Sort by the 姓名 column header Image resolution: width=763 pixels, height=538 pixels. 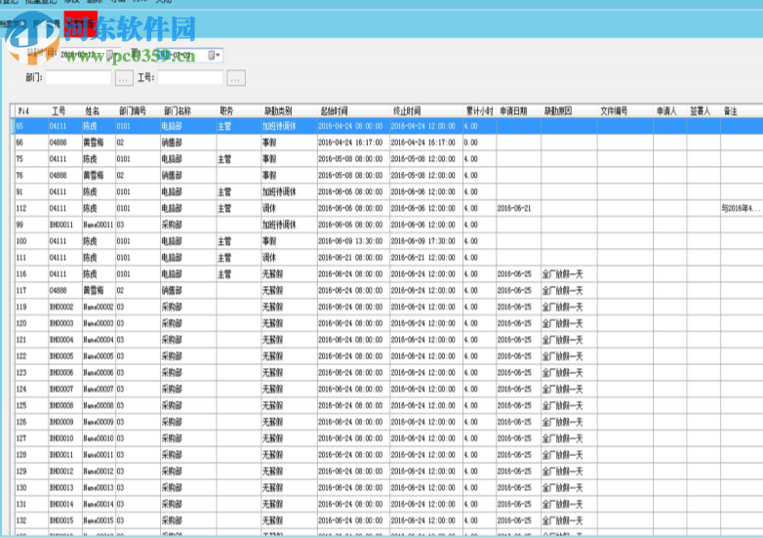tap(93, 111)
